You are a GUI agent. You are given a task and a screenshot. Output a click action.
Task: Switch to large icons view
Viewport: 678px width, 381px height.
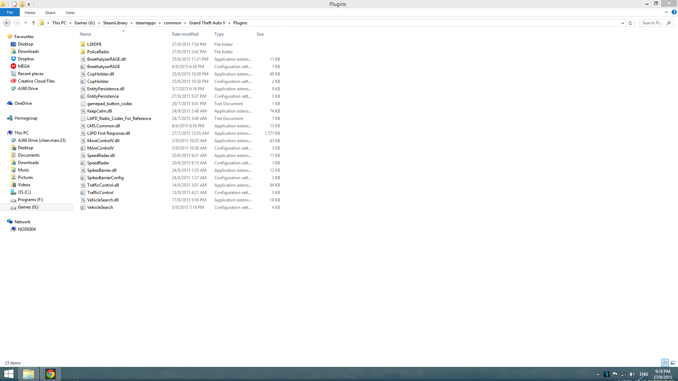673,363
